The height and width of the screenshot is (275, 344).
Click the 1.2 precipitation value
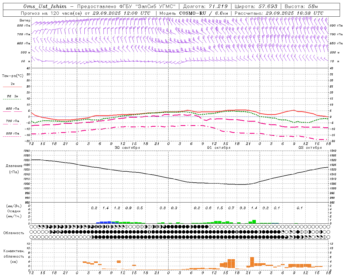tap(117, 208)
